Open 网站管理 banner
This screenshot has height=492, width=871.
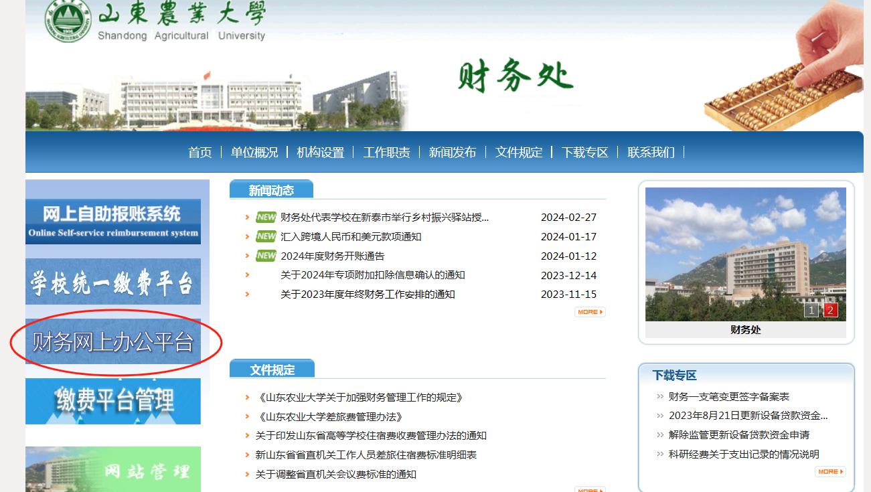[x=113, y=469]
